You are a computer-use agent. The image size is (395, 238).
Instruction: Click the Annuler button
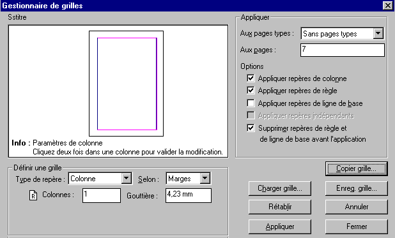356,207
